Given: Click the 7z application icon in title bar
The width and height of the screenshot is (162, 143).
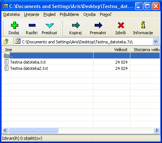Looking at the screenshot, I should (x=5, y=6).
